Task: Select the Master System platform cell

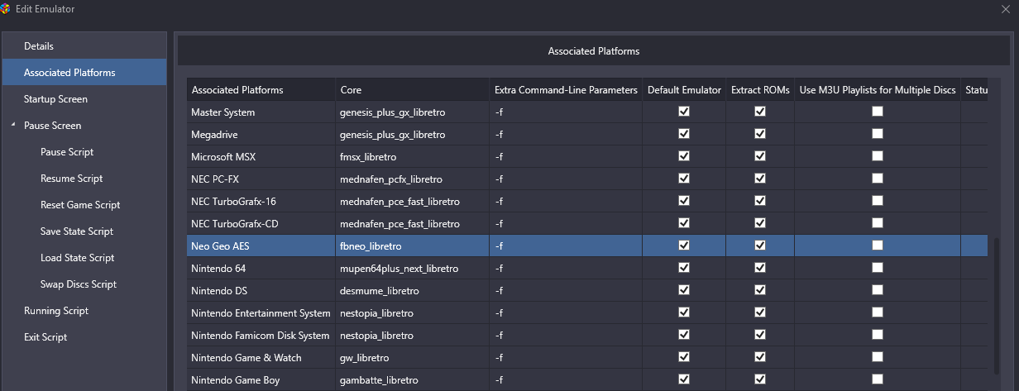Action: 261,112
